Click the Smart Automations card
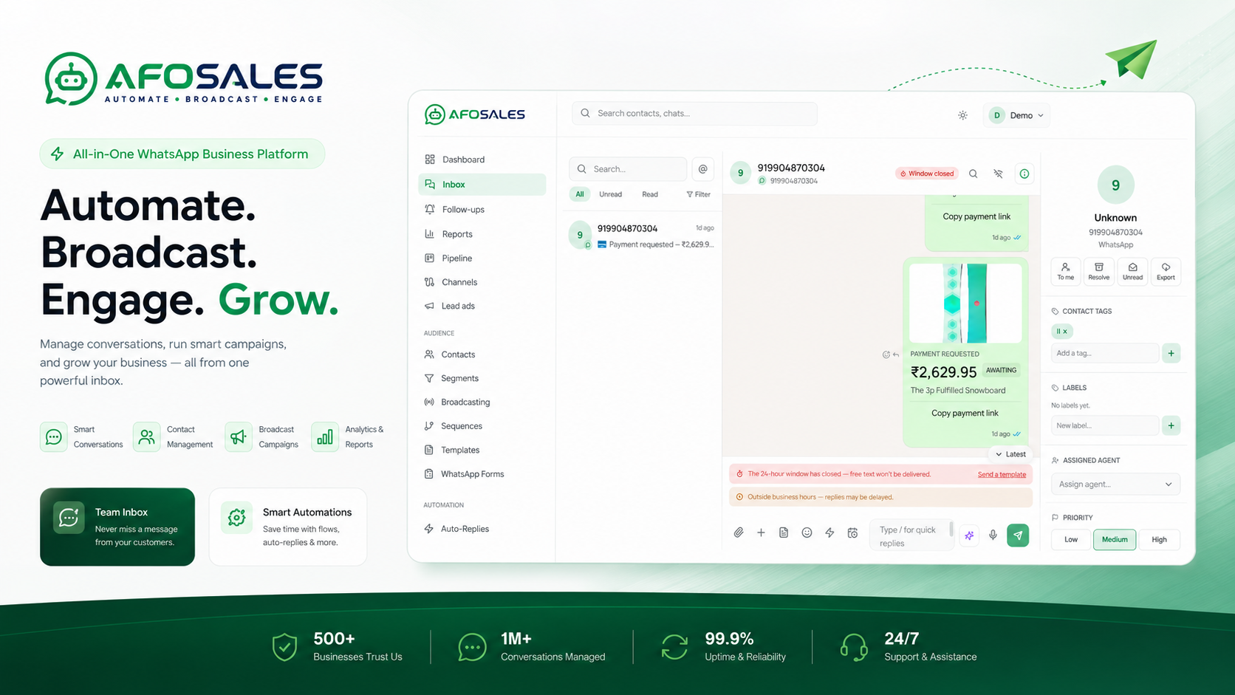 click(288, 527)
